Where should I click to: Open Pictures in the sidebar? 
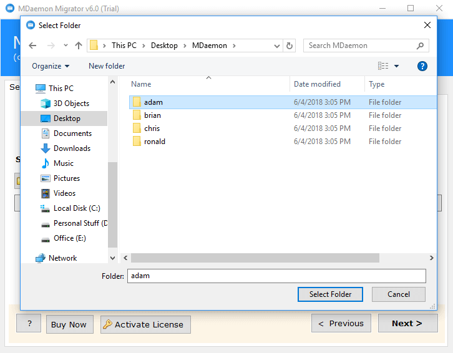[x=66, y=178]
